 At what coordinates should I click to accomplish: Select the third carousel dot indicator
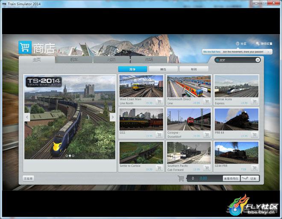tap(73, 156)
